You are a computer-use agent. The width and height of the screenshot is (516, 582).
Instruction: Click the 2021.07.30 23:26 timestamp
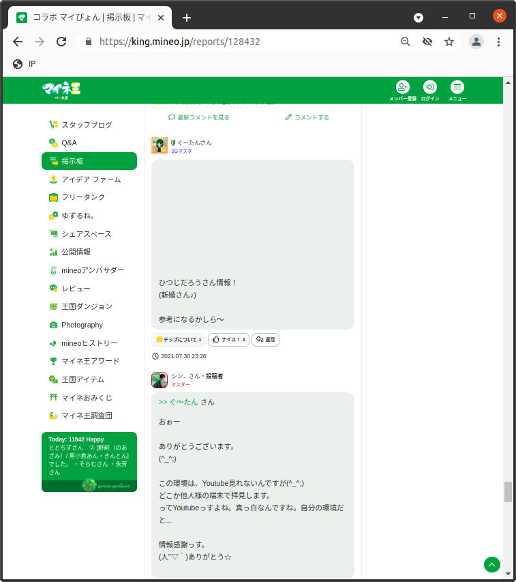tap(179, 356)
